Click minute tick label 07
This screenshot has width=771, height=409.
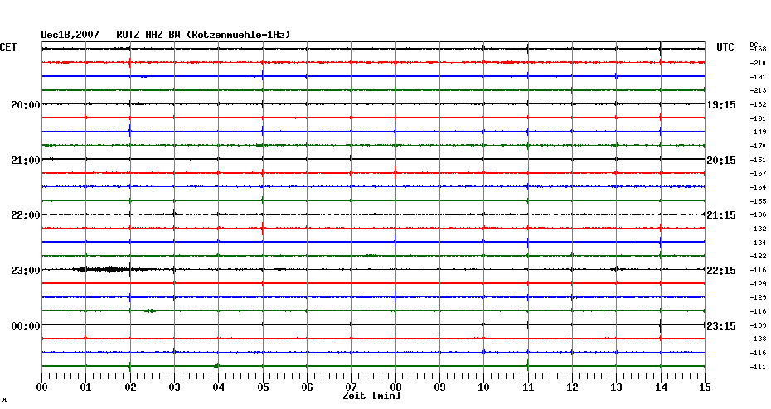click(x=351, y=387)
